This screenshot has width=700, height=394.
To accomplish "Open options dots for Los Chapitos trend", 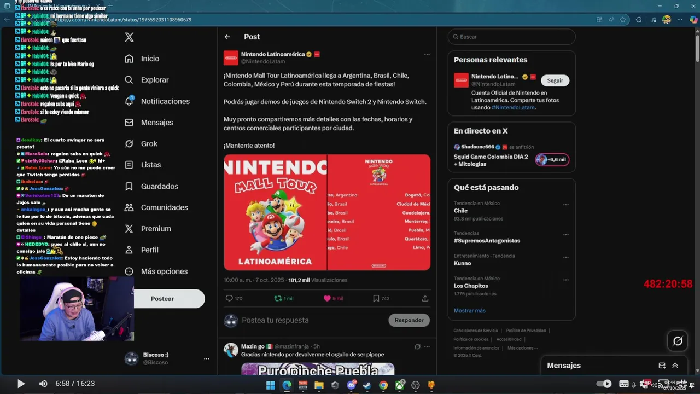I will (566, 280).
